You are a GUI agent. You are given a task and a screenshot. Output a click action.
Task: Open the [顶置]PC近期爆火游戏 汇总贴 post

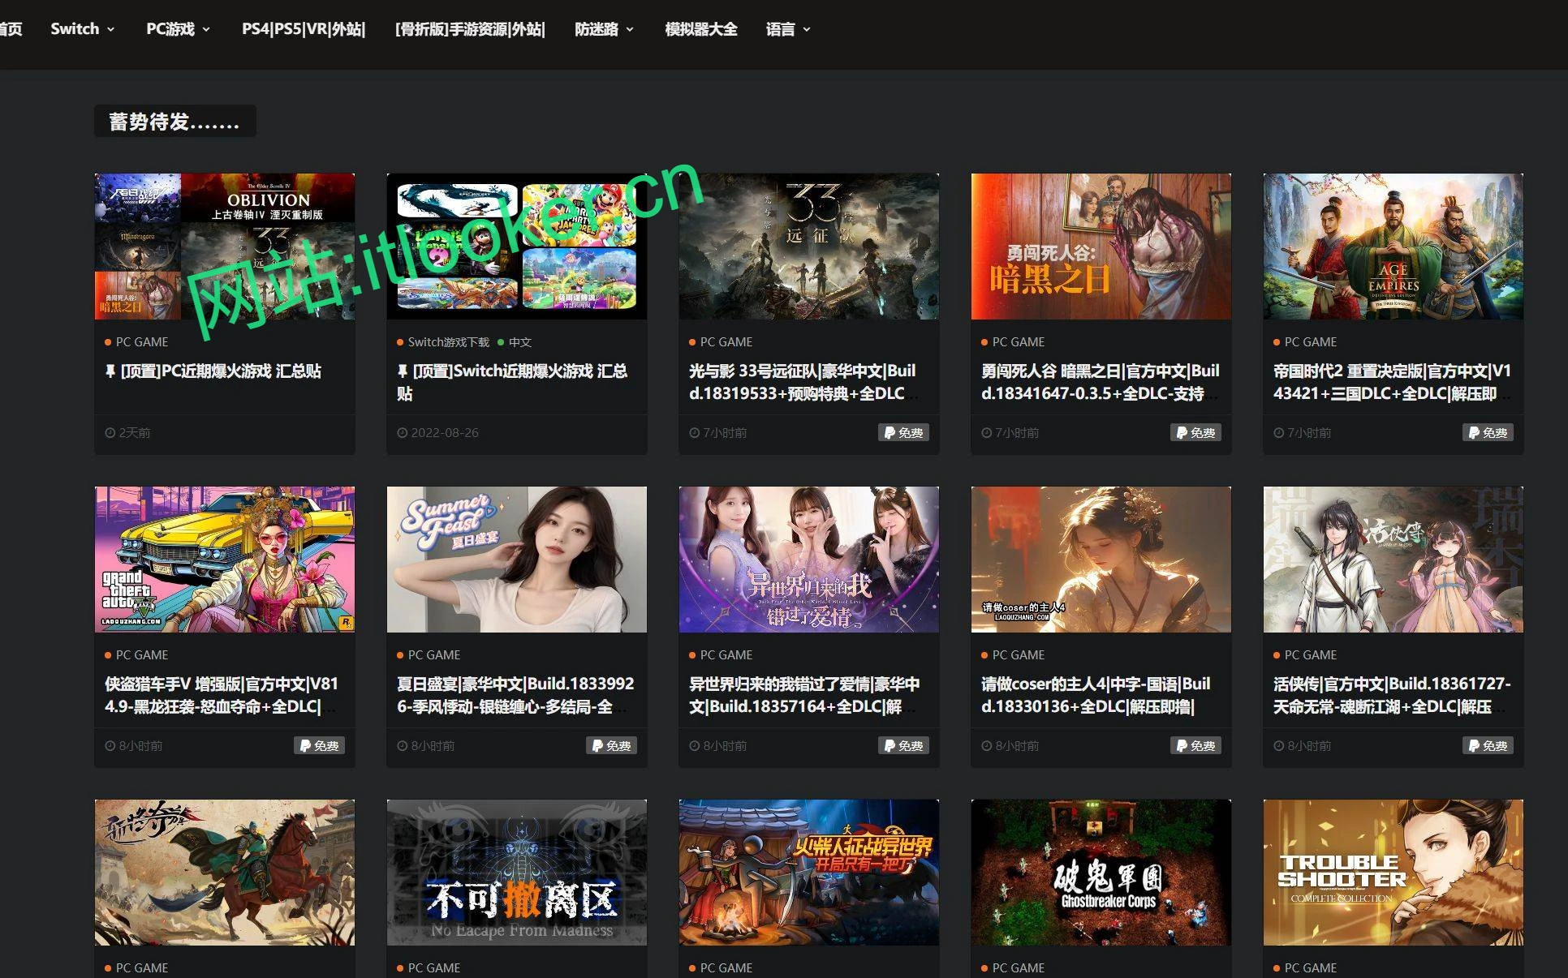pyautogui.click(x=213, y=371)
